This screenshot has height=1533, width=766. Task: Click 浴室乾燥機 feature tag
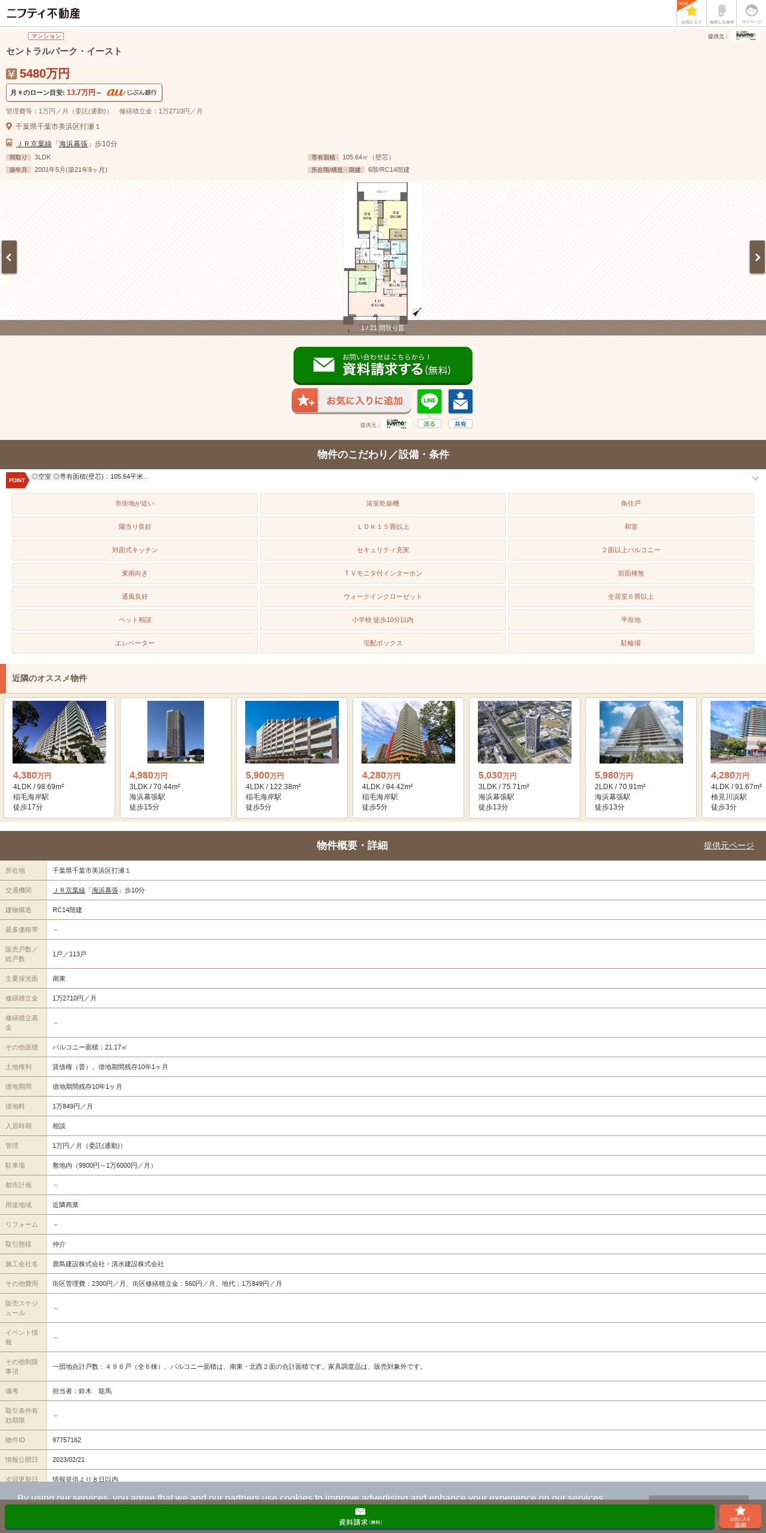point(383,504)
